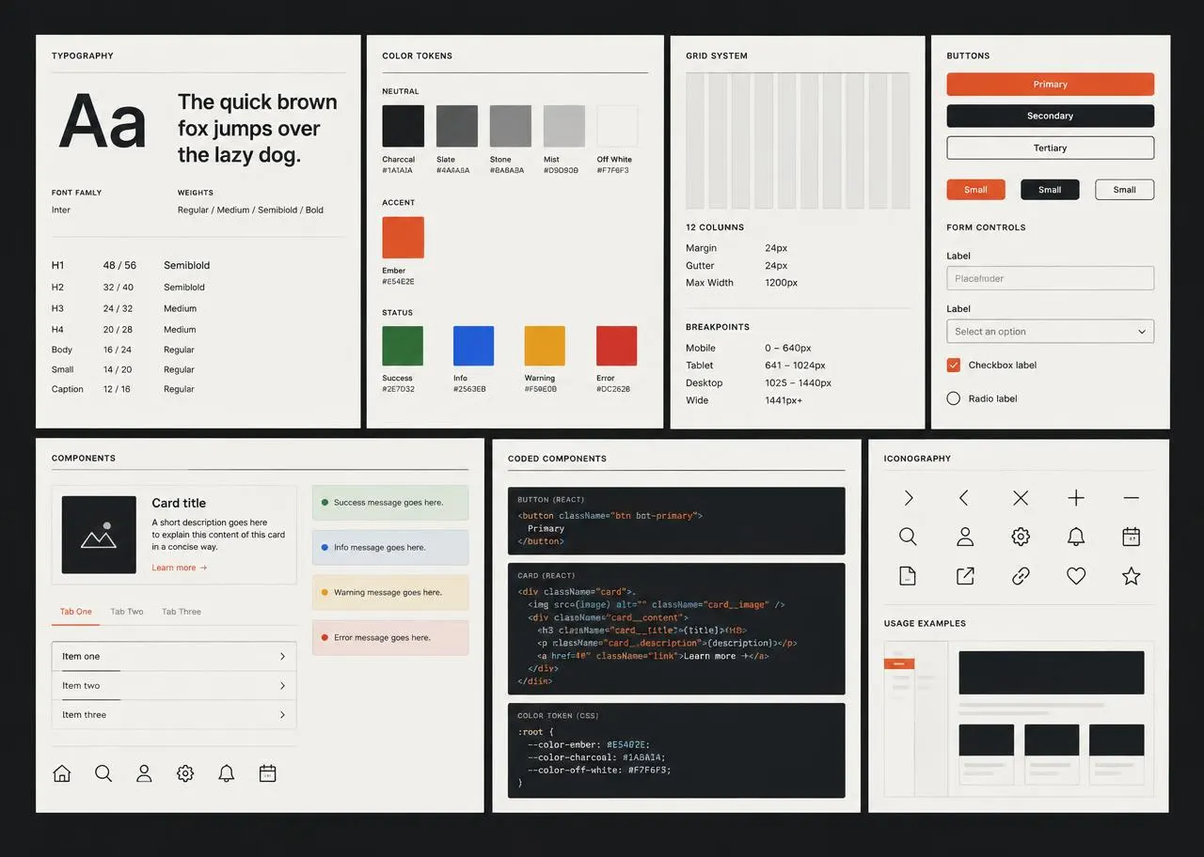The height and width of the screenshot is (857, 1204).
Task: Pick the Off White neutral swatch
Action: pyautogui.click(x=618, y=126)
